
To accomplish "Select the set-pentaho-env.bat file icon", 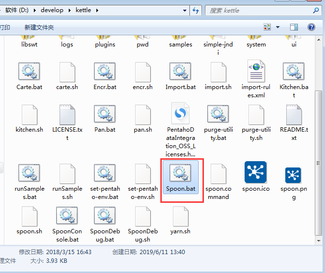I will (x=105, y=173).
